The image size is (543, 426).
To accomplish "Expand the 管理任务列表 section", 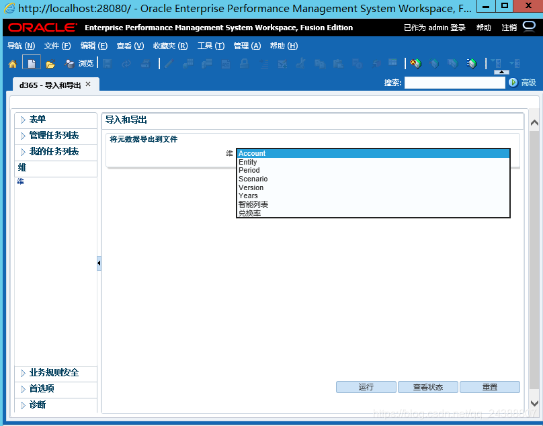I will tap(23, 136).
